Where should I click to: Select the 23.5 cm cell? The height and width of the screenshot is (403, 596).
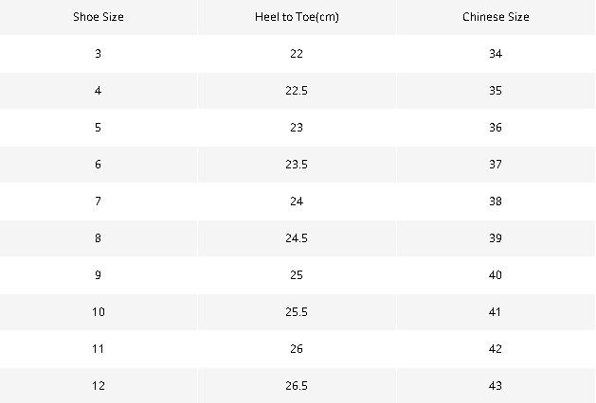pyautogui.click(x=297, y=165)
